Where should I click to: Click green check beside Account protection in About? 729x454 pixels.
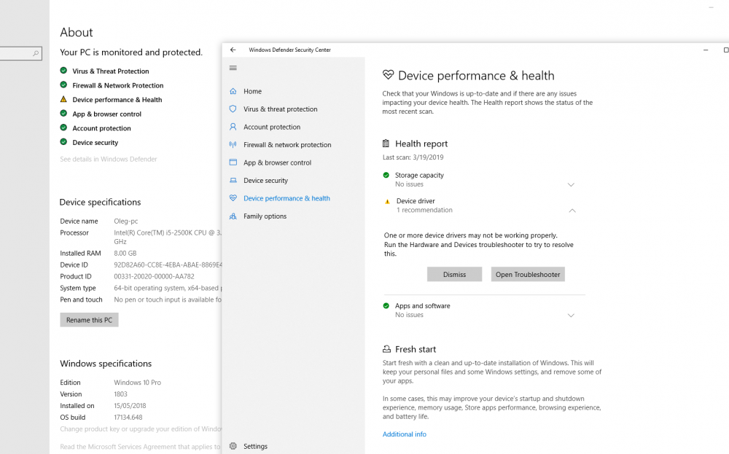click(x=63, y=128)
